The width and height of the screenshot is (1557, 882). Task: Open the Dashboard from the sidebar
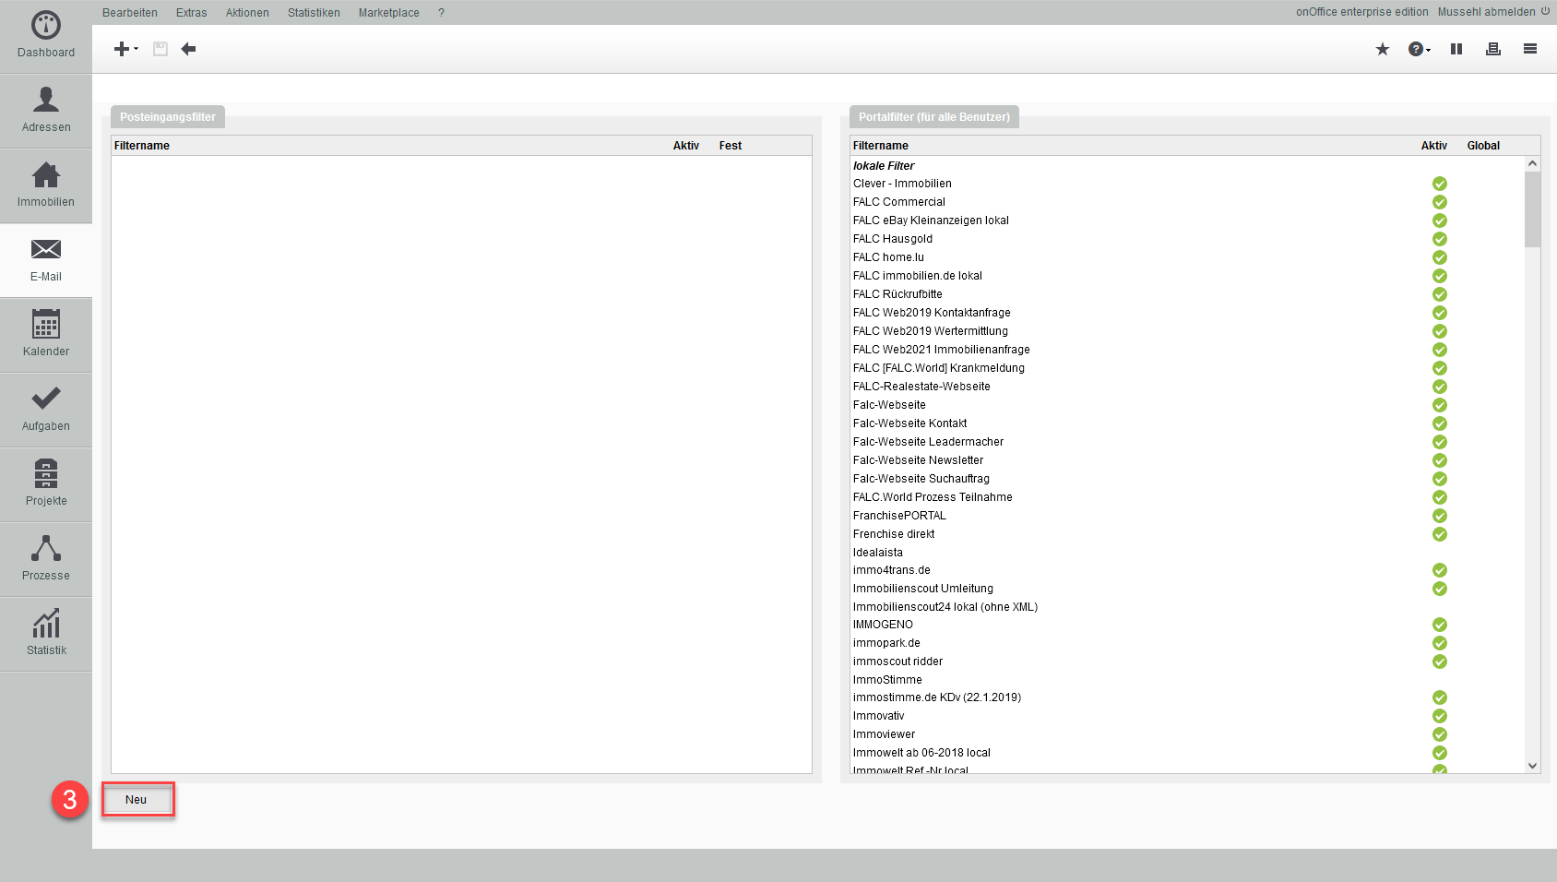46,35
